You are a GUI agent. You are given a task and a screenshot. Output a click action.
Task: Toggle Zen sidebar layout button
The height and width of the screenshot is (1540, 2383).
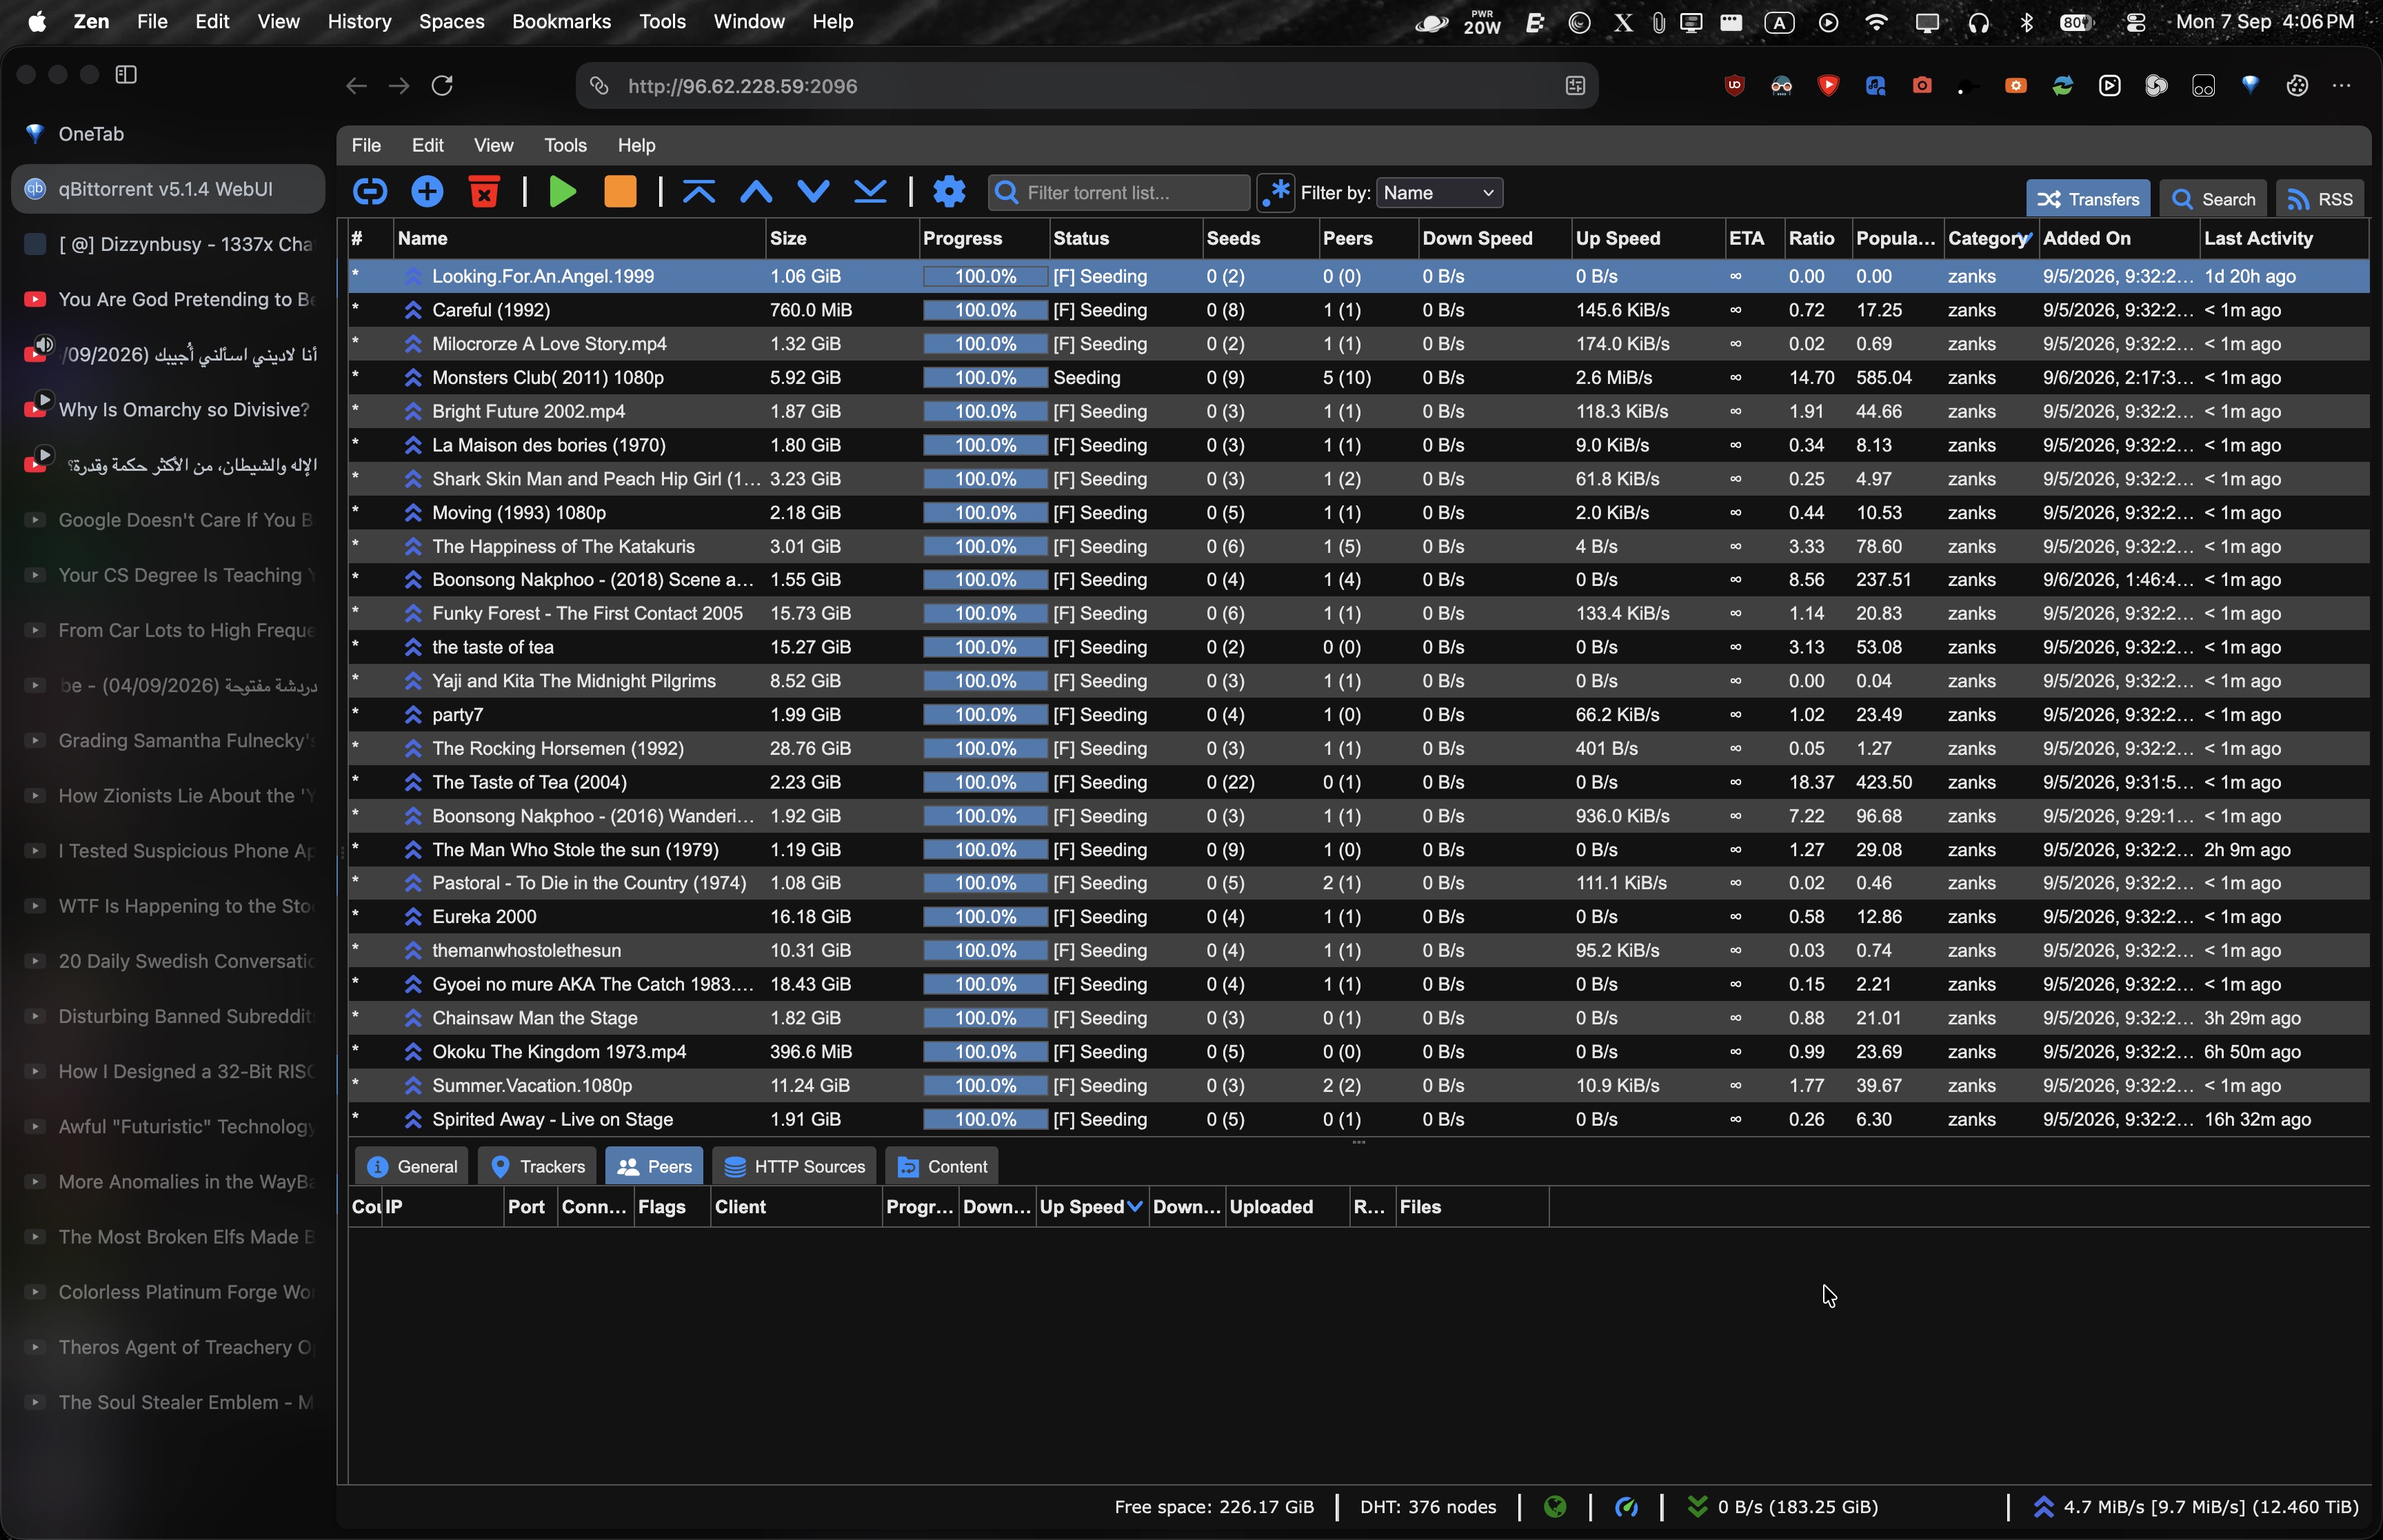pos(126,74)
